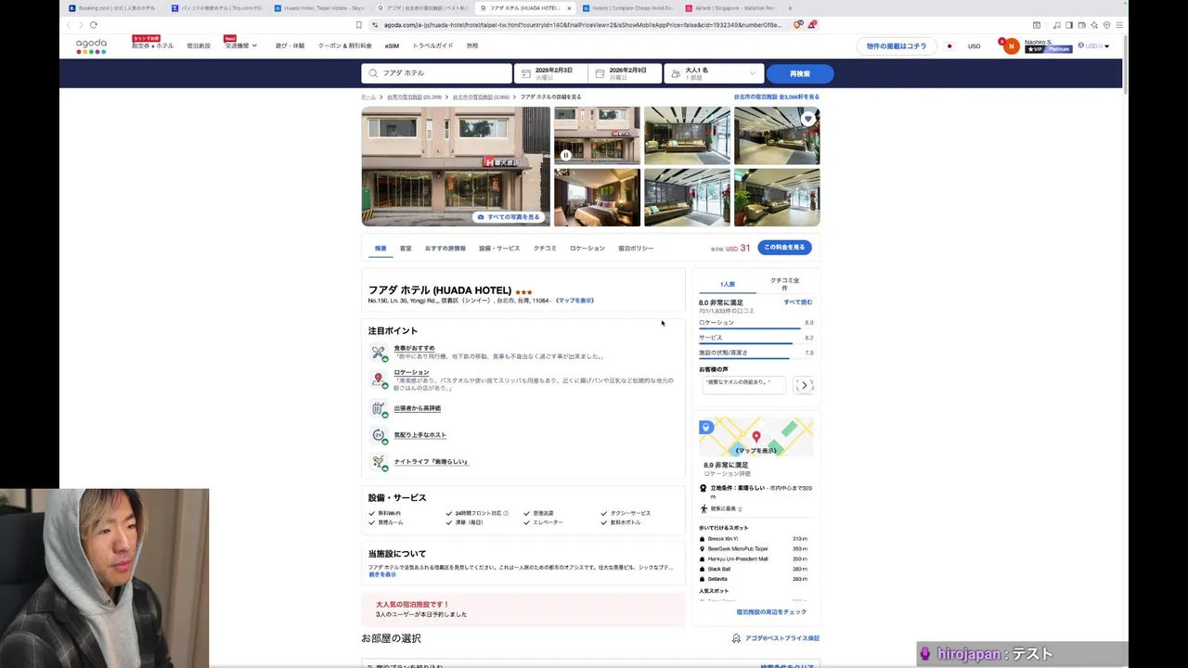Image resolution: width=1188 pixels, height=668 pixels.
Task: Click the Agoda logo
Action: click(x=91, y=45)
